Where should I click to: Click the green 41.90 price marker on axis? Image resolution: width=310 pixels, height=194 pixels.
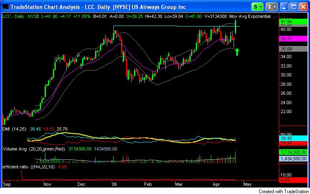pos(293,22)
